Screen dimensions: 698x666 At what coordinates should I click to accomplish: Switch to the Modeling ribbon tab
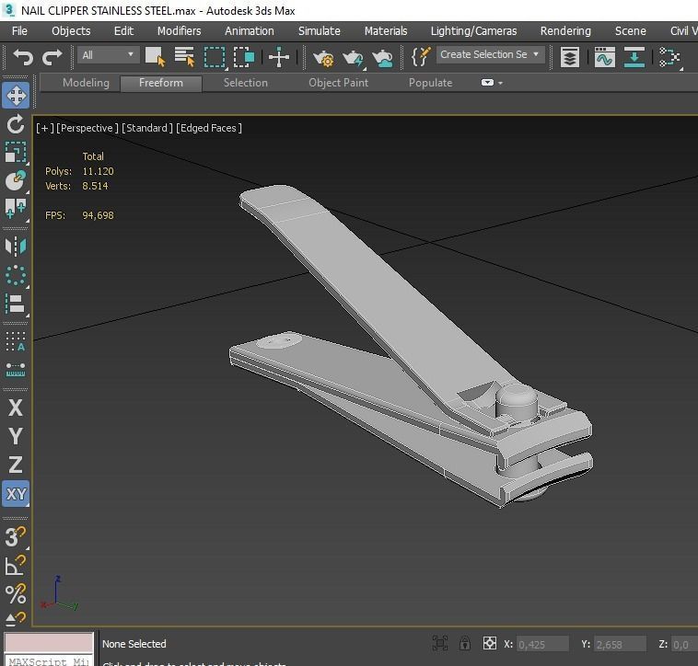pyautogui.click(x=86, y=83)
